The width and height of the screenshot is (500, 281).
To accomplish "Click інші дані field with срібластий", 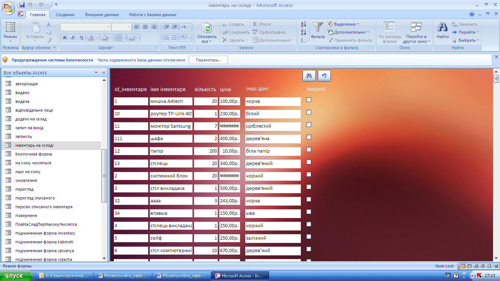I will 273,126.
